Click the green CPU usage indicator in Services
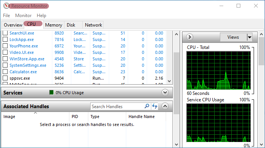The width and height of the screenshot is (265, 148). pyautogui.click(x=52, y=92)
